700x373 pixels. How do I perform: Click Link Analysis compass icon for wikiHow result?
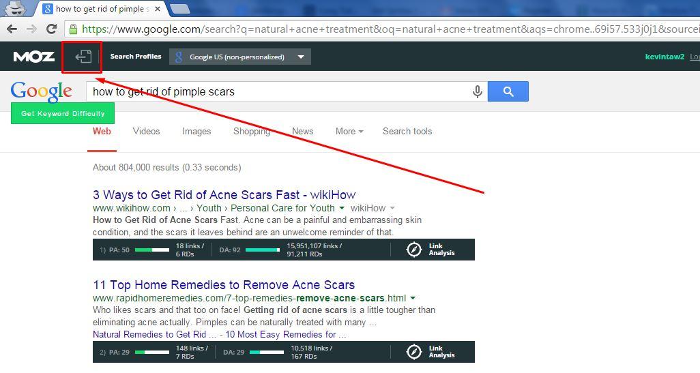414,250
